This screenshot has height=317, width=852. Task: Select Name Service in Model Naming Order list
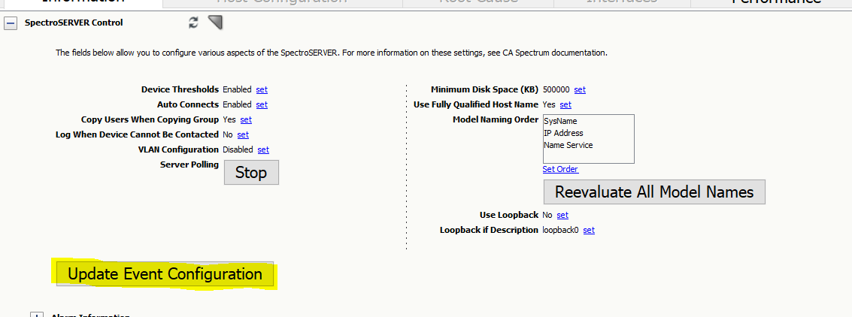pos(569,145)
